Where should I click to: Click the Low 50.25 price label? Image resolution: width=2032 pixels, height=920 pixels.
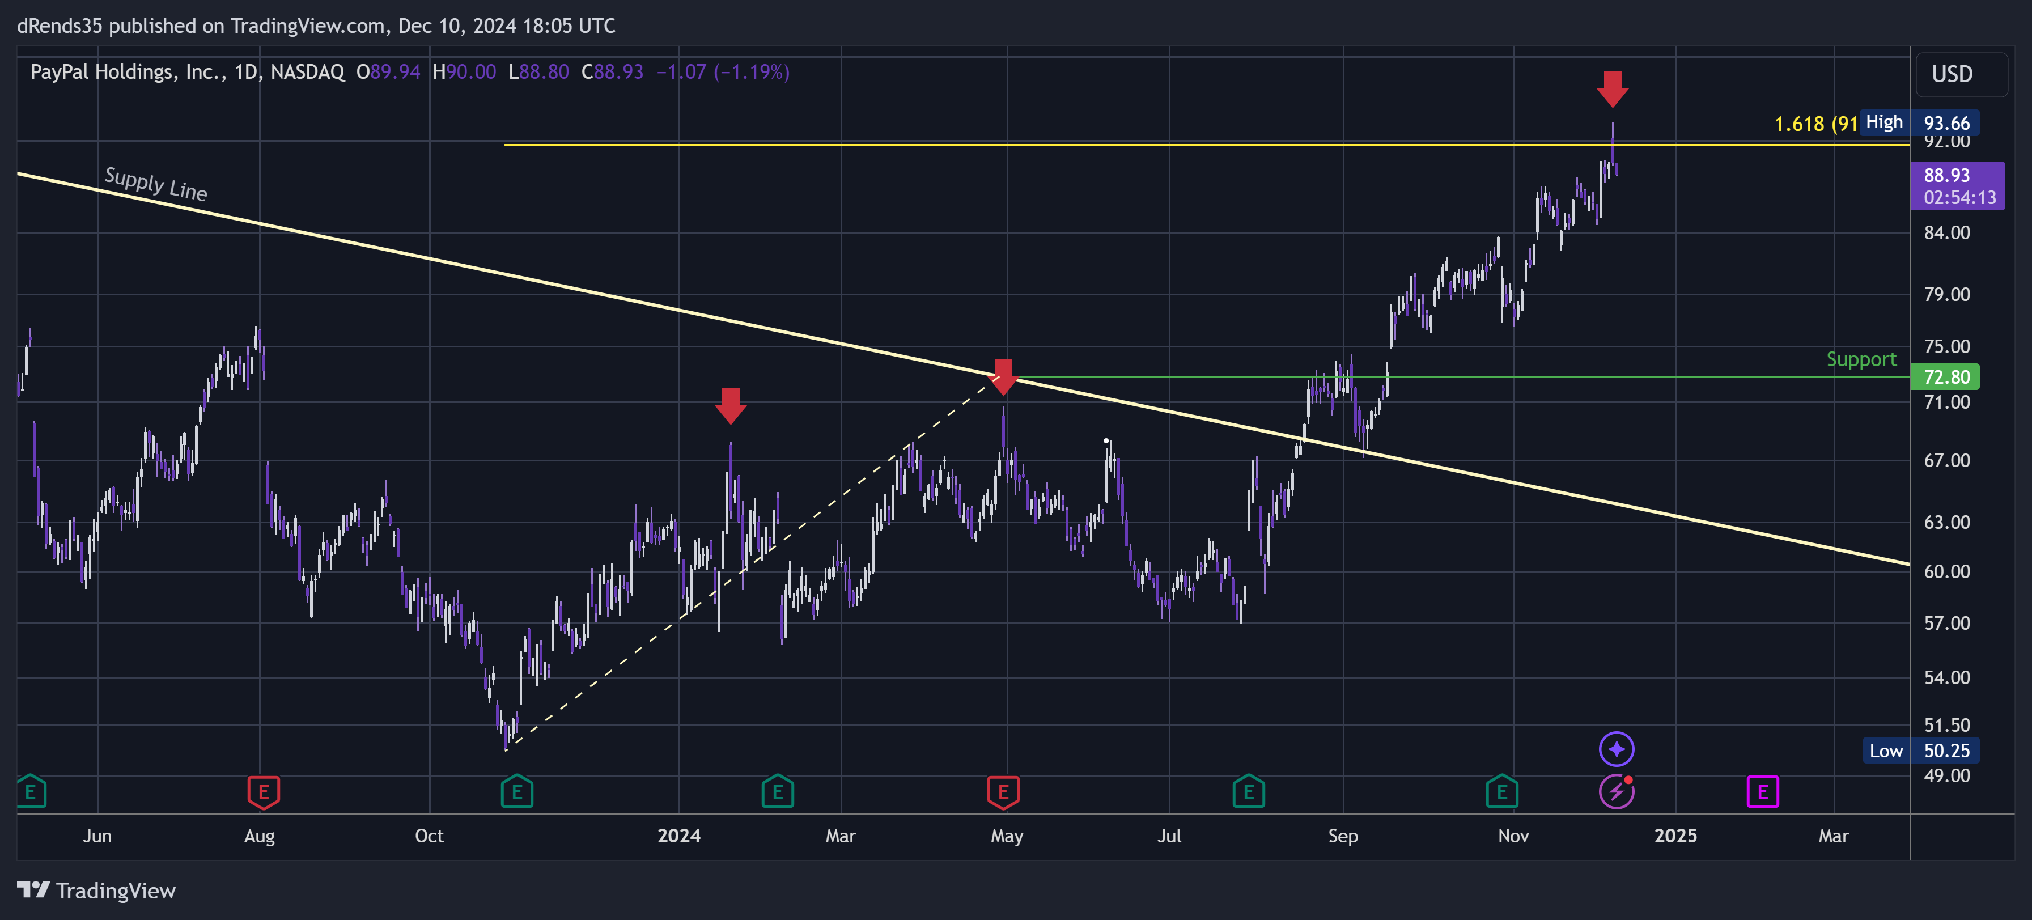1921,751
